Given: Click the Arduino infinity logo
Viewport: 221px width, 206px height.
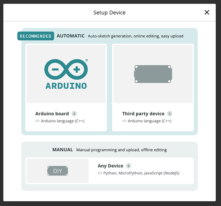Looking at the screenshot, I should pos(66,69).
